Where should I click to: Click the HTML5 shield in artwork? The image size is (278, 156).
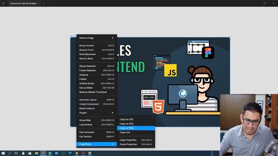click(x=158, y=107)
